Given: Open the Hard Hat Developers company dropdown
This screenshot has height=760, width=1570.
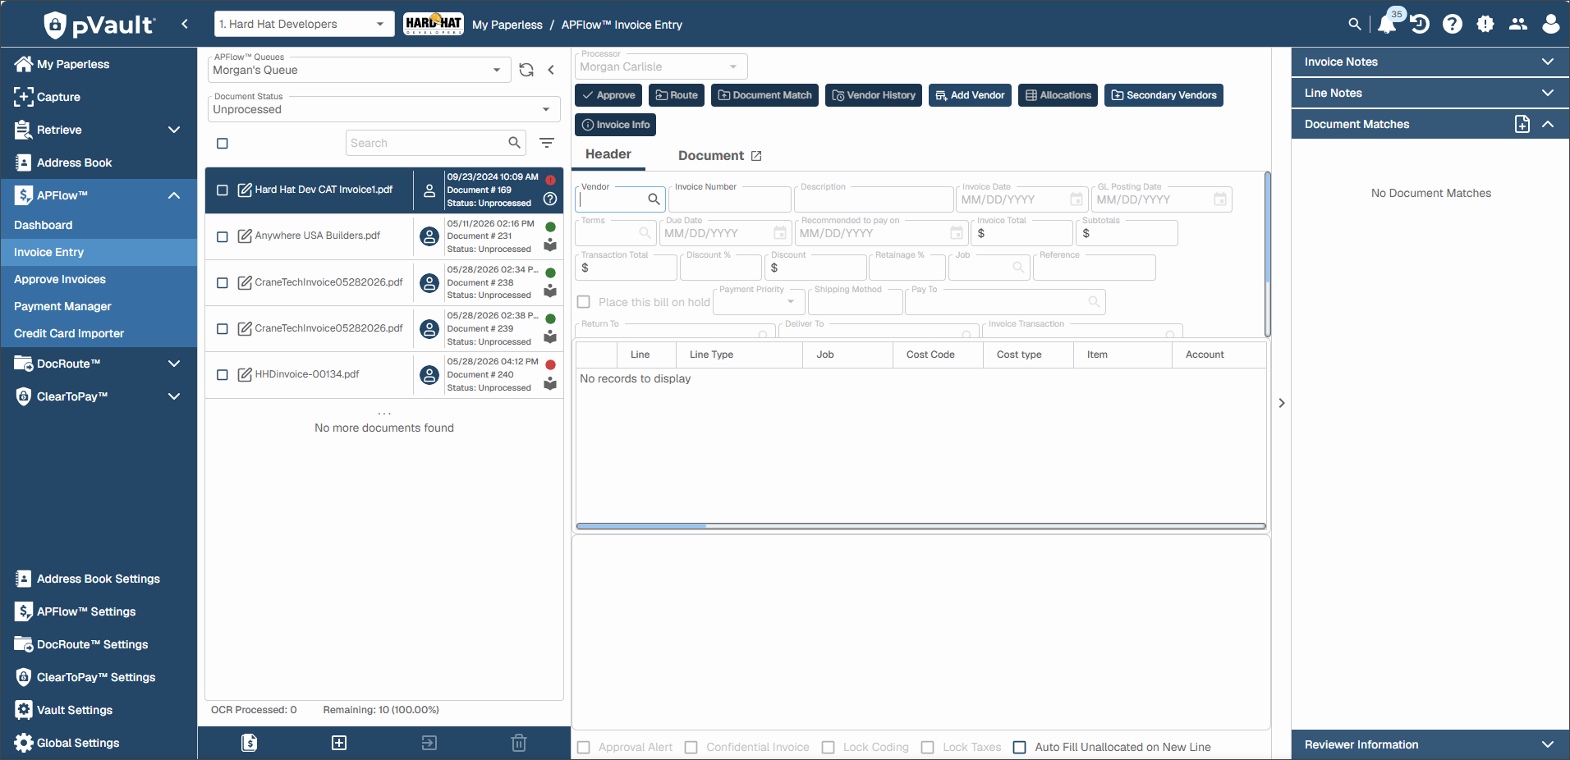Looking at the screenshot, I should [x=302, y=24].
